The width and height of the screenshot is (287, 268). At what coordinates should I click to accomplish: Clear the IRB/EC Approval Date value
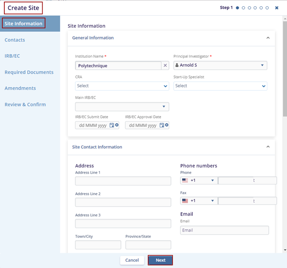click(x=166, y=125)
